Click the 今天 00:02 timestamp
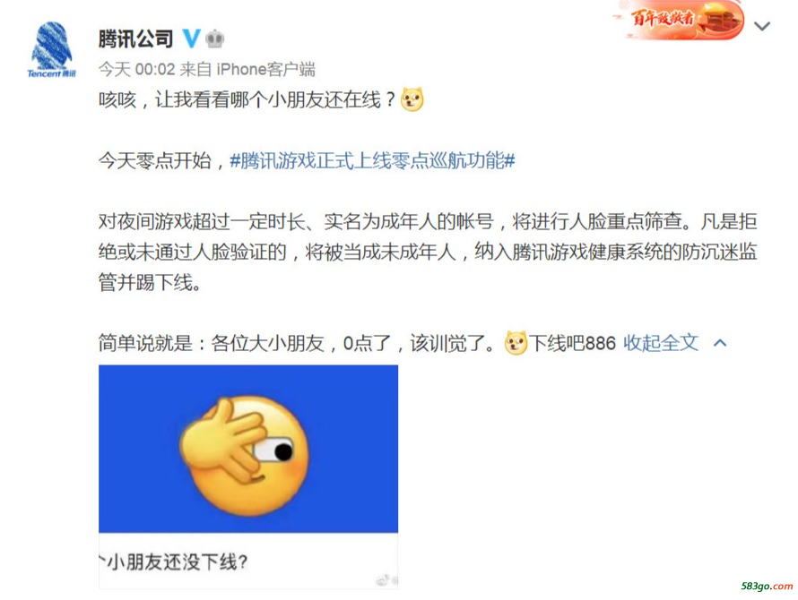The image size is (798, 600). point(137,69)
